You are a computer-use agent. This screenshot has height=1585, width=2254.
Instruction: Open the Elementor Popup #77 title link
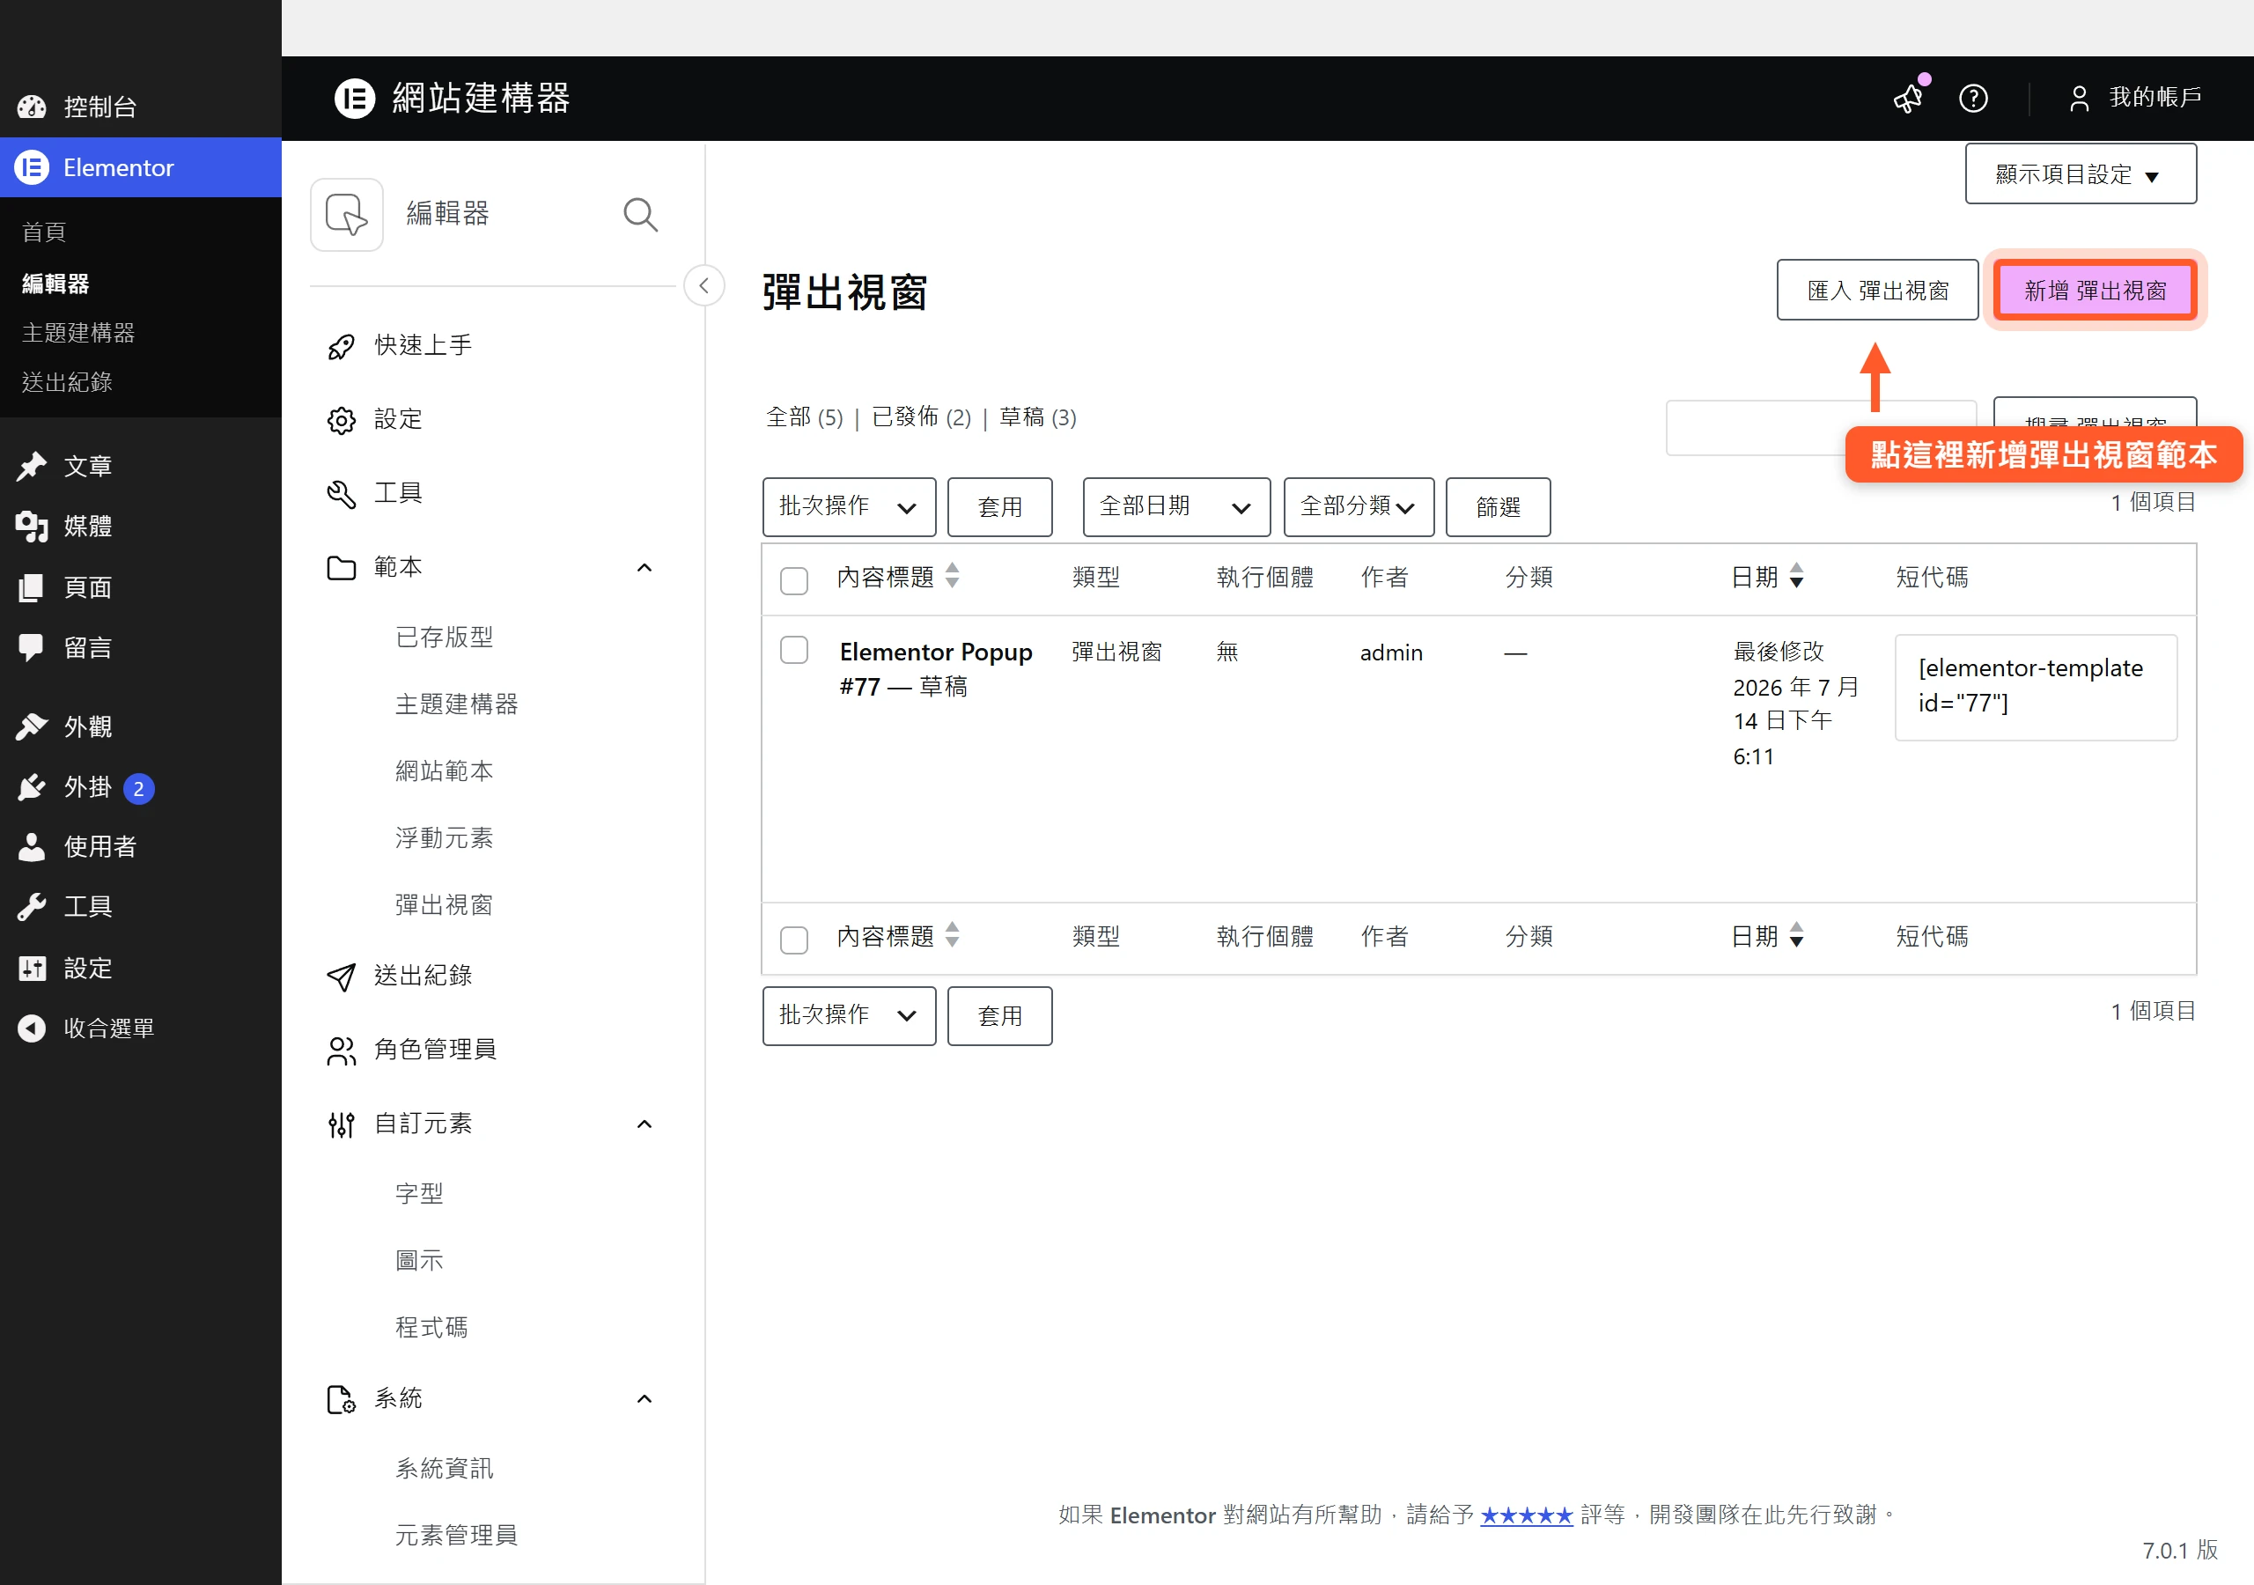pyautogui.click(x=936, y=668)
